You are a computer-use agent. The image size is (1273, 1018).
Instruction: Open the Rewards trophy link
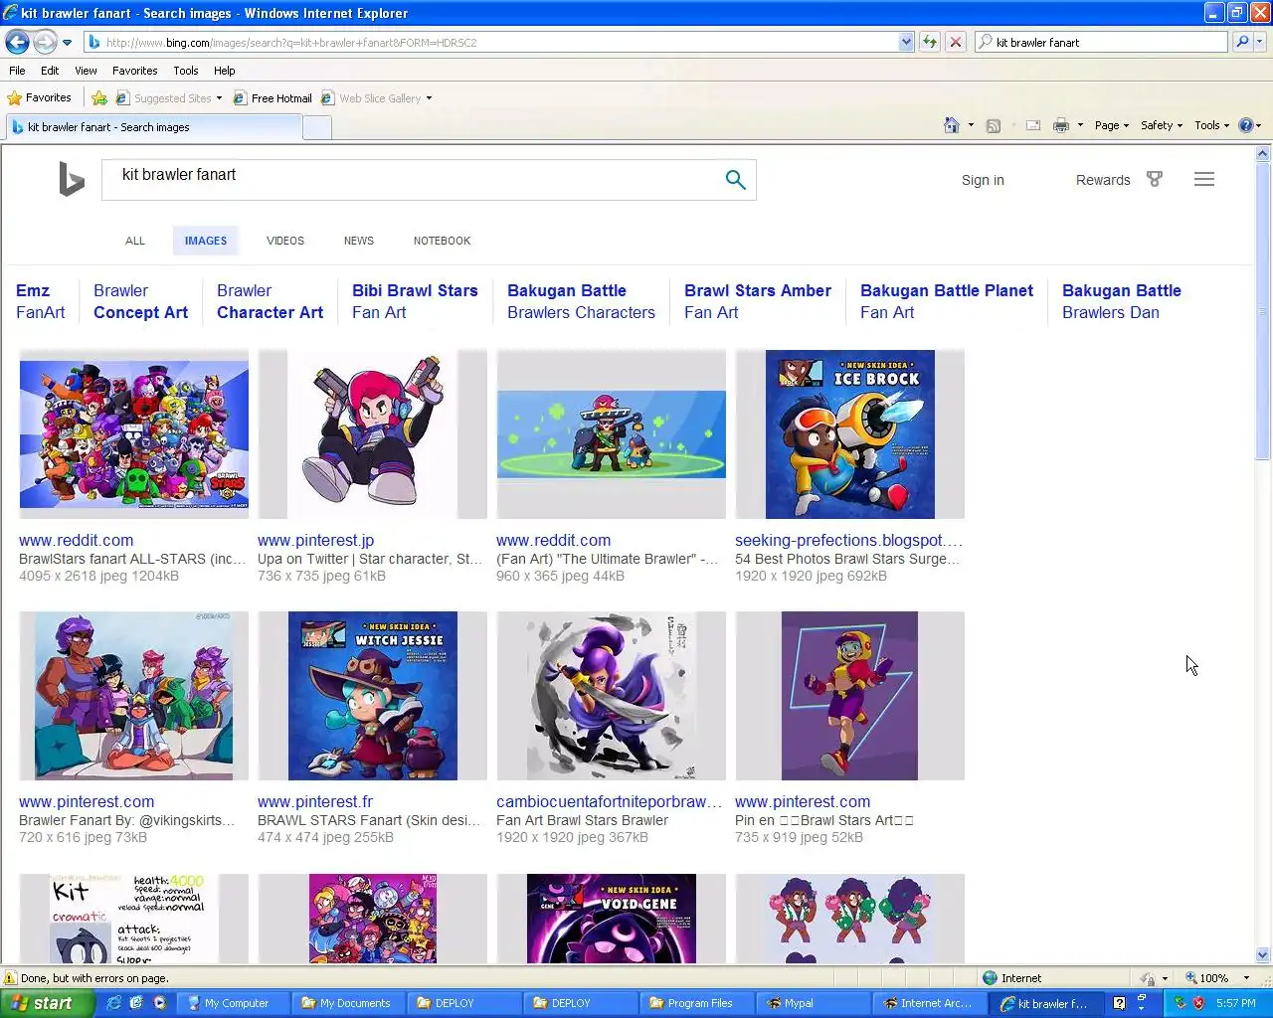(x=1119, y=180)
